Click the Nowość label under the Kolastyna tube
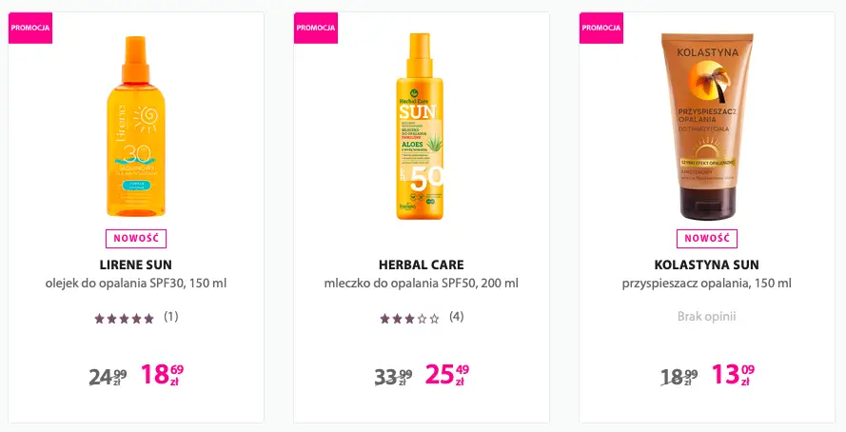 [707, 238]
